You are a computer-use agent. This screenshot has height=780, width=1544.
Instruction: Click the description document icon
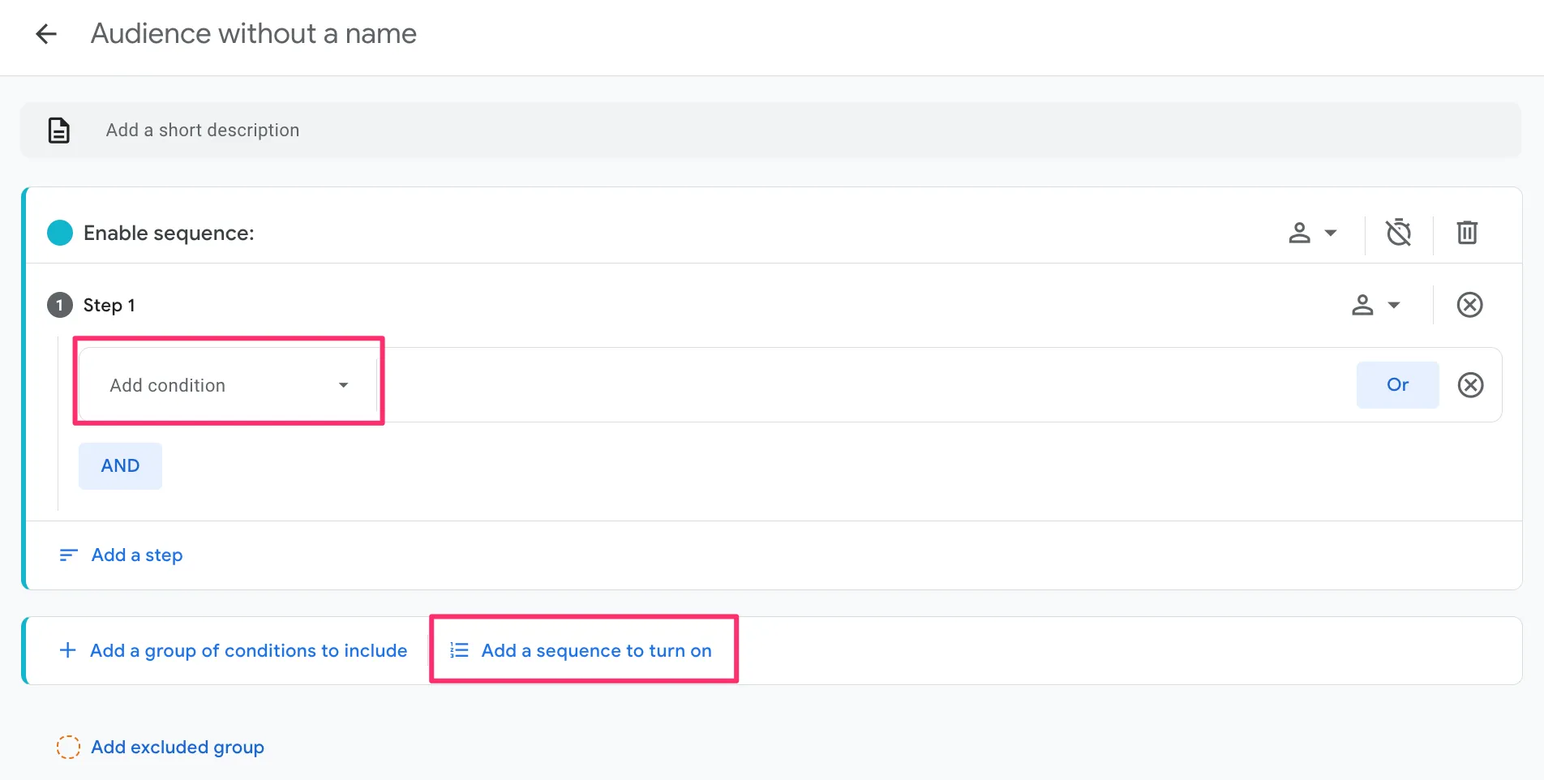tap(59, 131)
